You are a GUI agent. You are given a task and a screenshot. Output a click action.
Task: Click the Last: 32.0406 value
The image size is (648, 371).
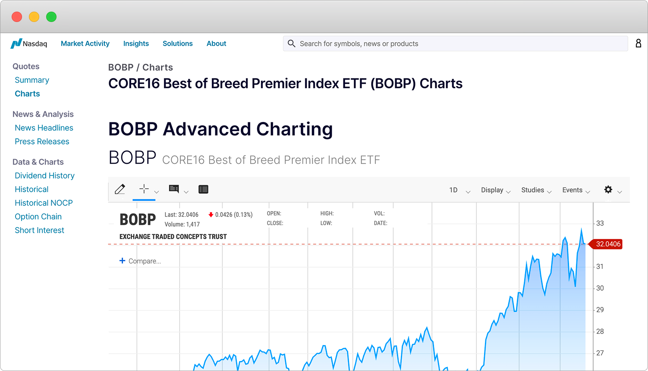182,215
